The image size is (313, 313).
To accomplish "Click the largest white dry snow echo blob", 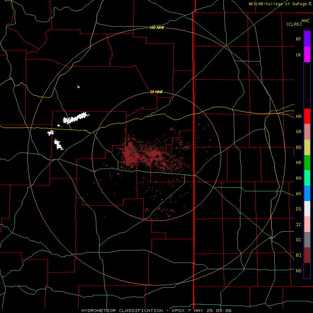I will point(76,118).
